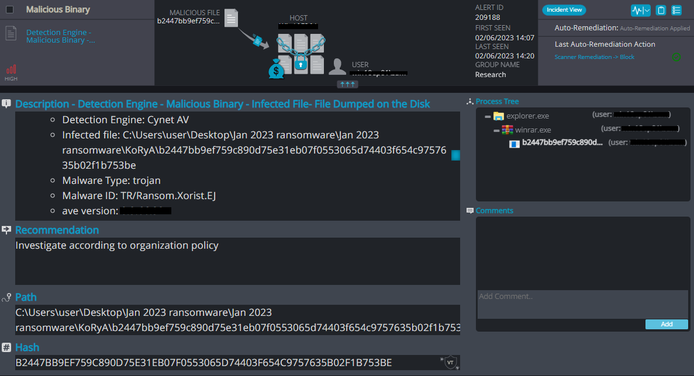Viewport: 694px width, 376px height.
Task: Focus the Add Comment text field
Action: (582, 304)
